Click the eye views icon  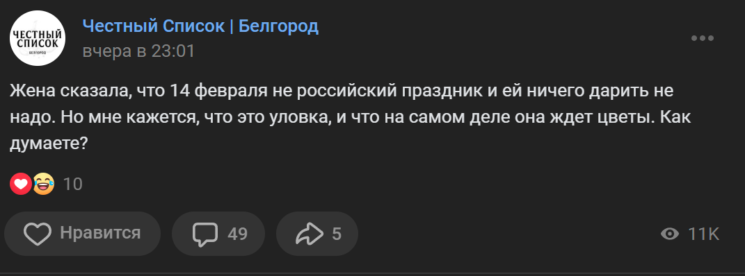pyautogui.click(x=670, y=234)
